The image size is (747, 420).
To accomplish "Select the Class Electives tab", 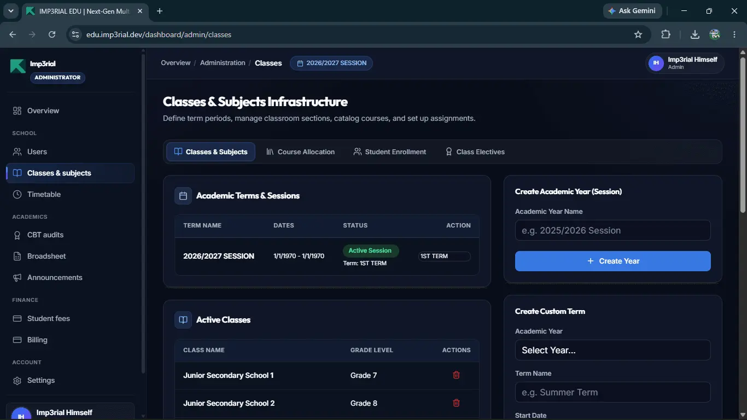I will tap(475, 152).
